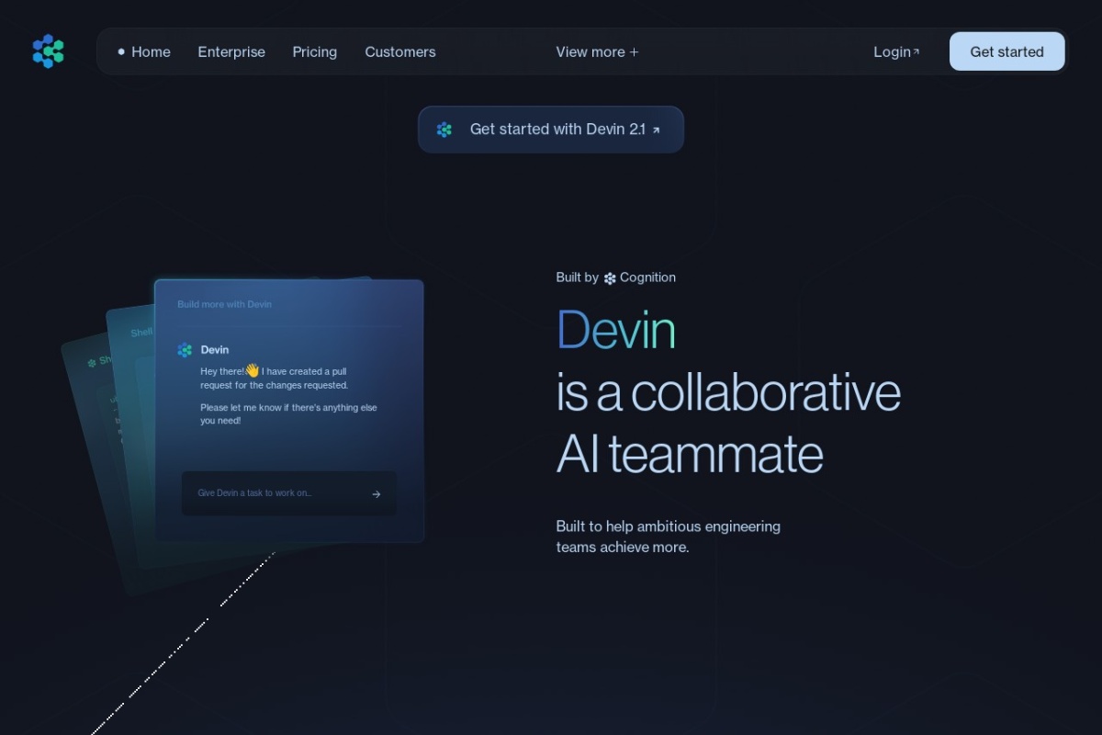The width and height of the screenshot is (1102, 735).
Task: Click the gradient Devin headline word
Action: (x=615, y=330)
